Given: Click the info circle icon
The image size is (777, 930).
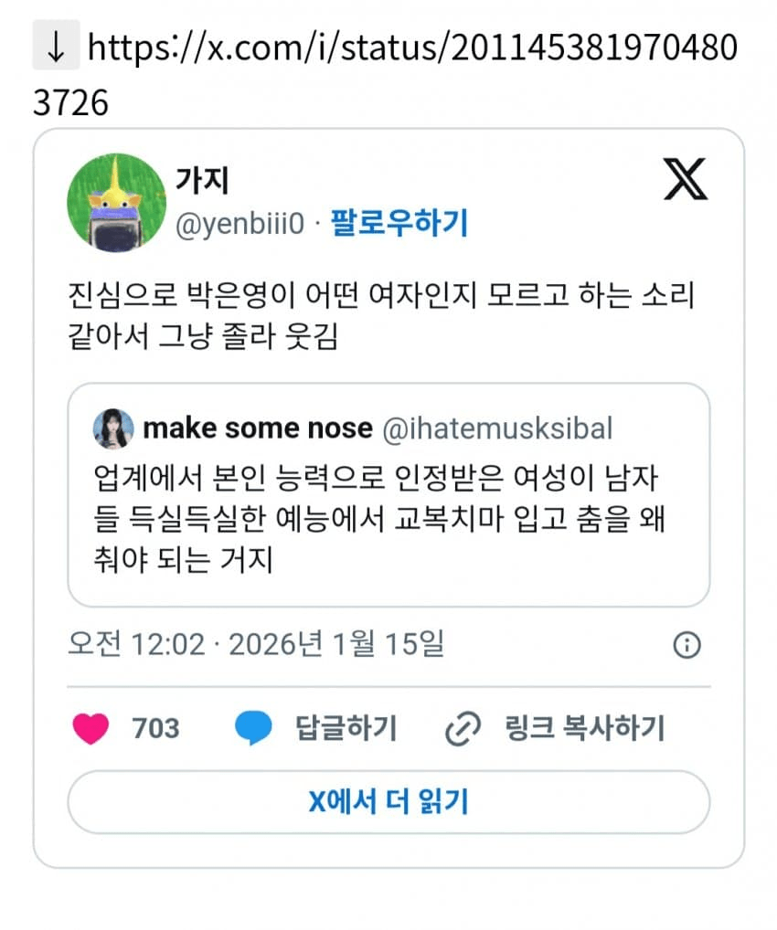Looking at the screenshot, I should [x=687, y=646].
